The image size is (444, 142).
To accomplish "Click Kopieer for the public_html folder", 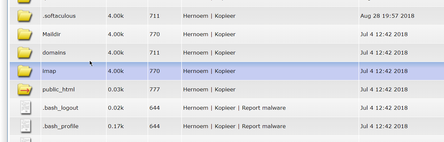I will [x=225, y=89].
